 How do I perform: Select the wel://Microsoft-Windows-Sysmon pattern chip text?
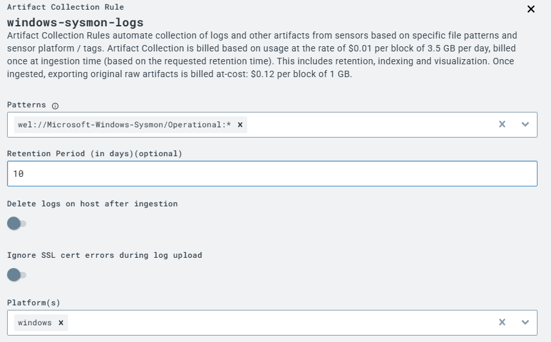[x=124, y=125]
